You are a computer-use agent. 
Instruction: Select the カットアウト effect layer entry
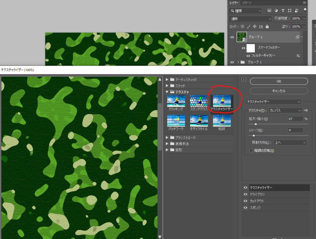pos(278,201)
